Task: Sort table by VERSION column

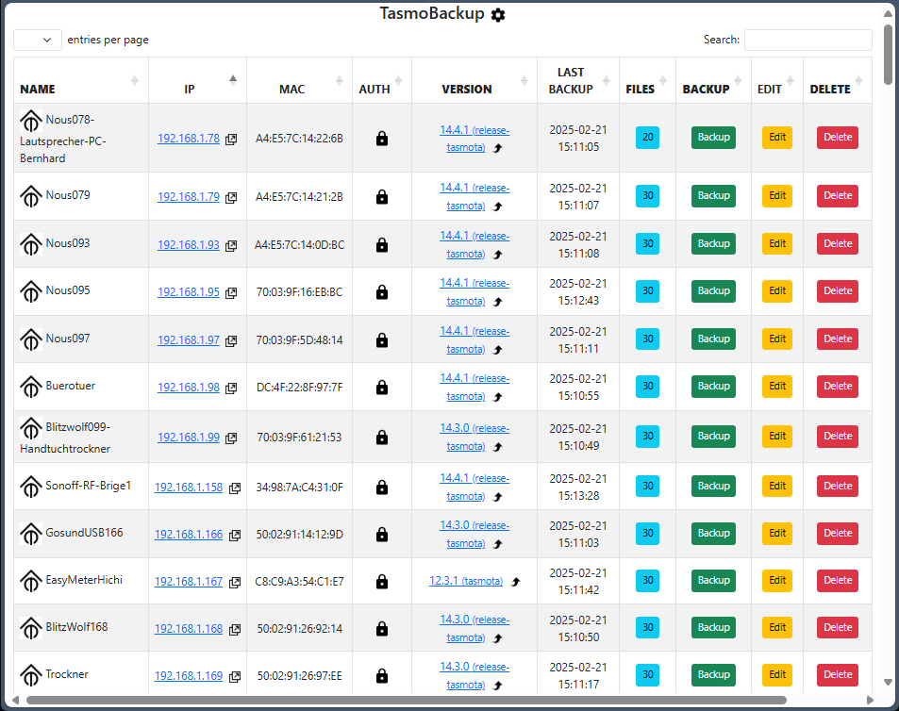Action: pyautogui.click(x=474, y=80)
